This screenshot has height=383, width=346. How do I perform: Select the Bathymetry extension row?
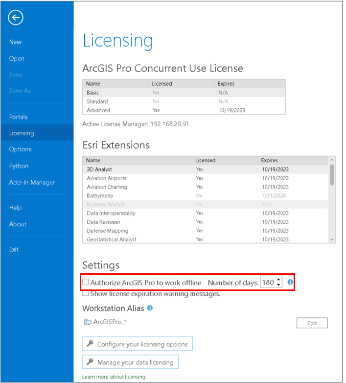206,196
